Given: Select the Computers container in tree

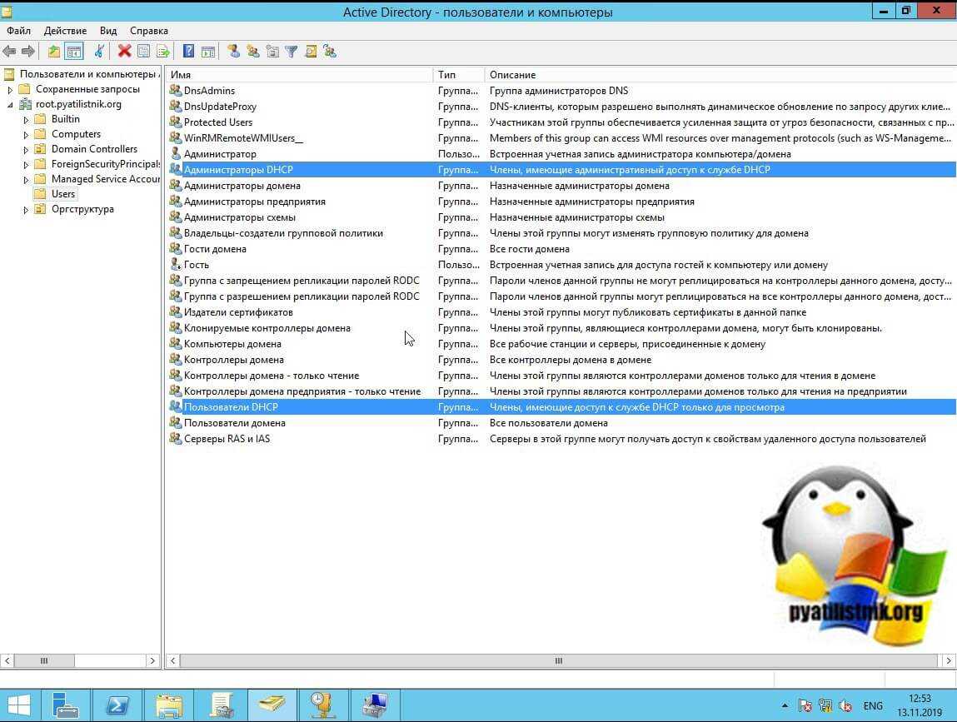Looking at the screenshot, I should click(76, 134).
